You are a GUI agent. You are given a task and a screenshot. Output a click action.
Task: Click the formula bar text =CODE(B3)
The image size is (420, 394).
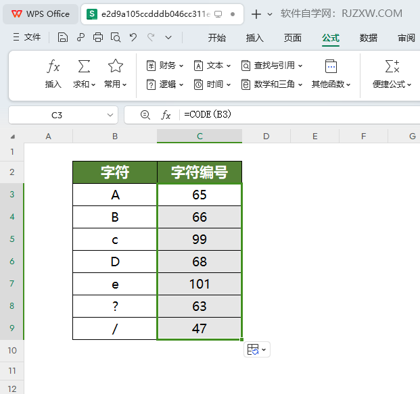point(208,115)
